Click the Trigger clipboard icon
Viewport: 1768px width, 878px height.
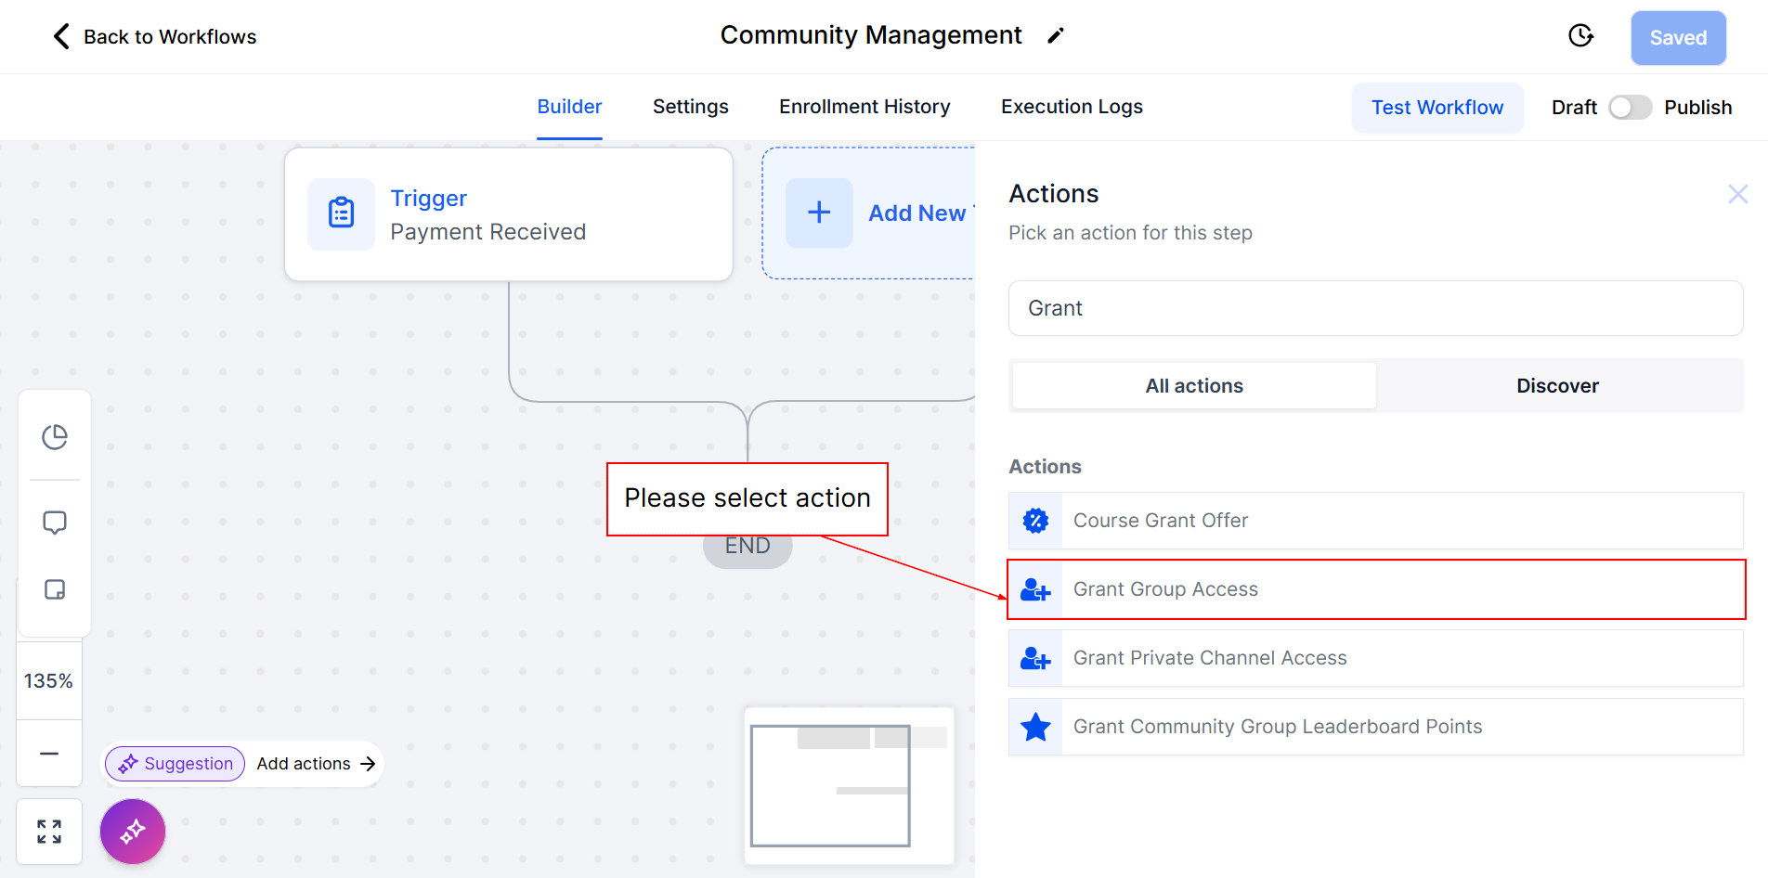pos(342,213)
